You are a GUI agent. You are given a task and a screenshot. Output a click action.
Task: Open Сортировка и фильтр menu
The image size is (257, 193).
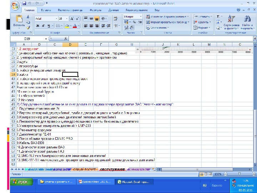231,22
